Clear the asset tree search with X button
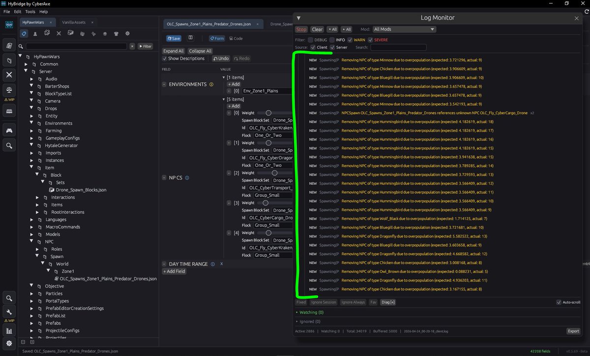Viewport: 590px width, 356px height. (x=132, y=46)
